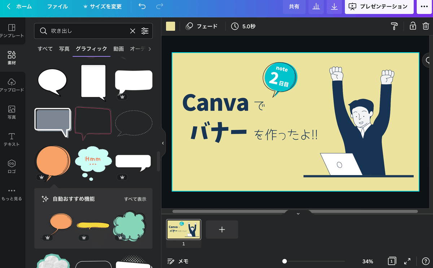Pick the gray speech bubble with white border
Screen dimensions: 433x268
pyautogui.click(x=53, y=122)
